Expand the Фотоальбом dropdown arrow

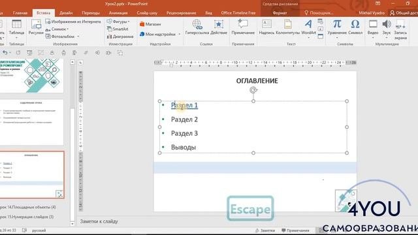(x=78, y=37)
